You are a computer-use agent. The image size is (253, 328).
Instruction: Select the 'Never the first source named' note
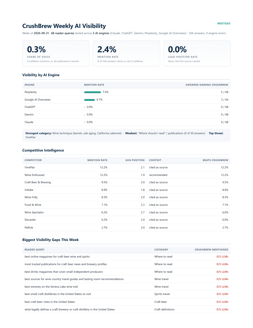click(x=184, y=61)
